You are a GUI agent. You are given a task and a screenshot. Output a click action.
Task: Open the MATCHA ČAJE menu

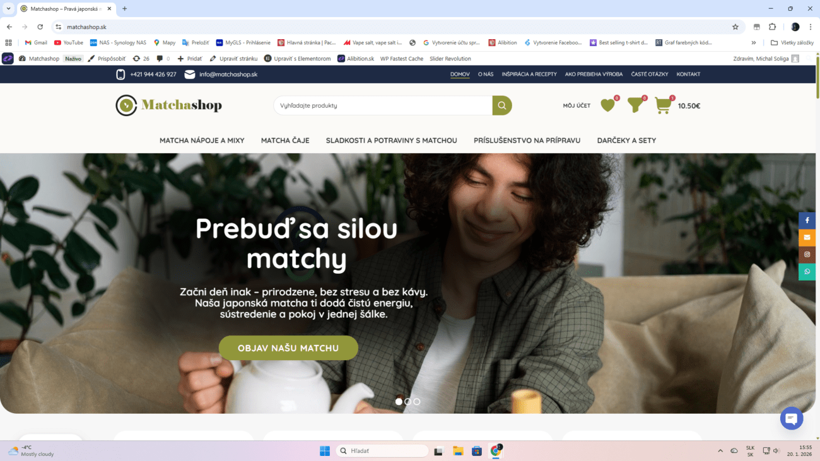(285, 141)
